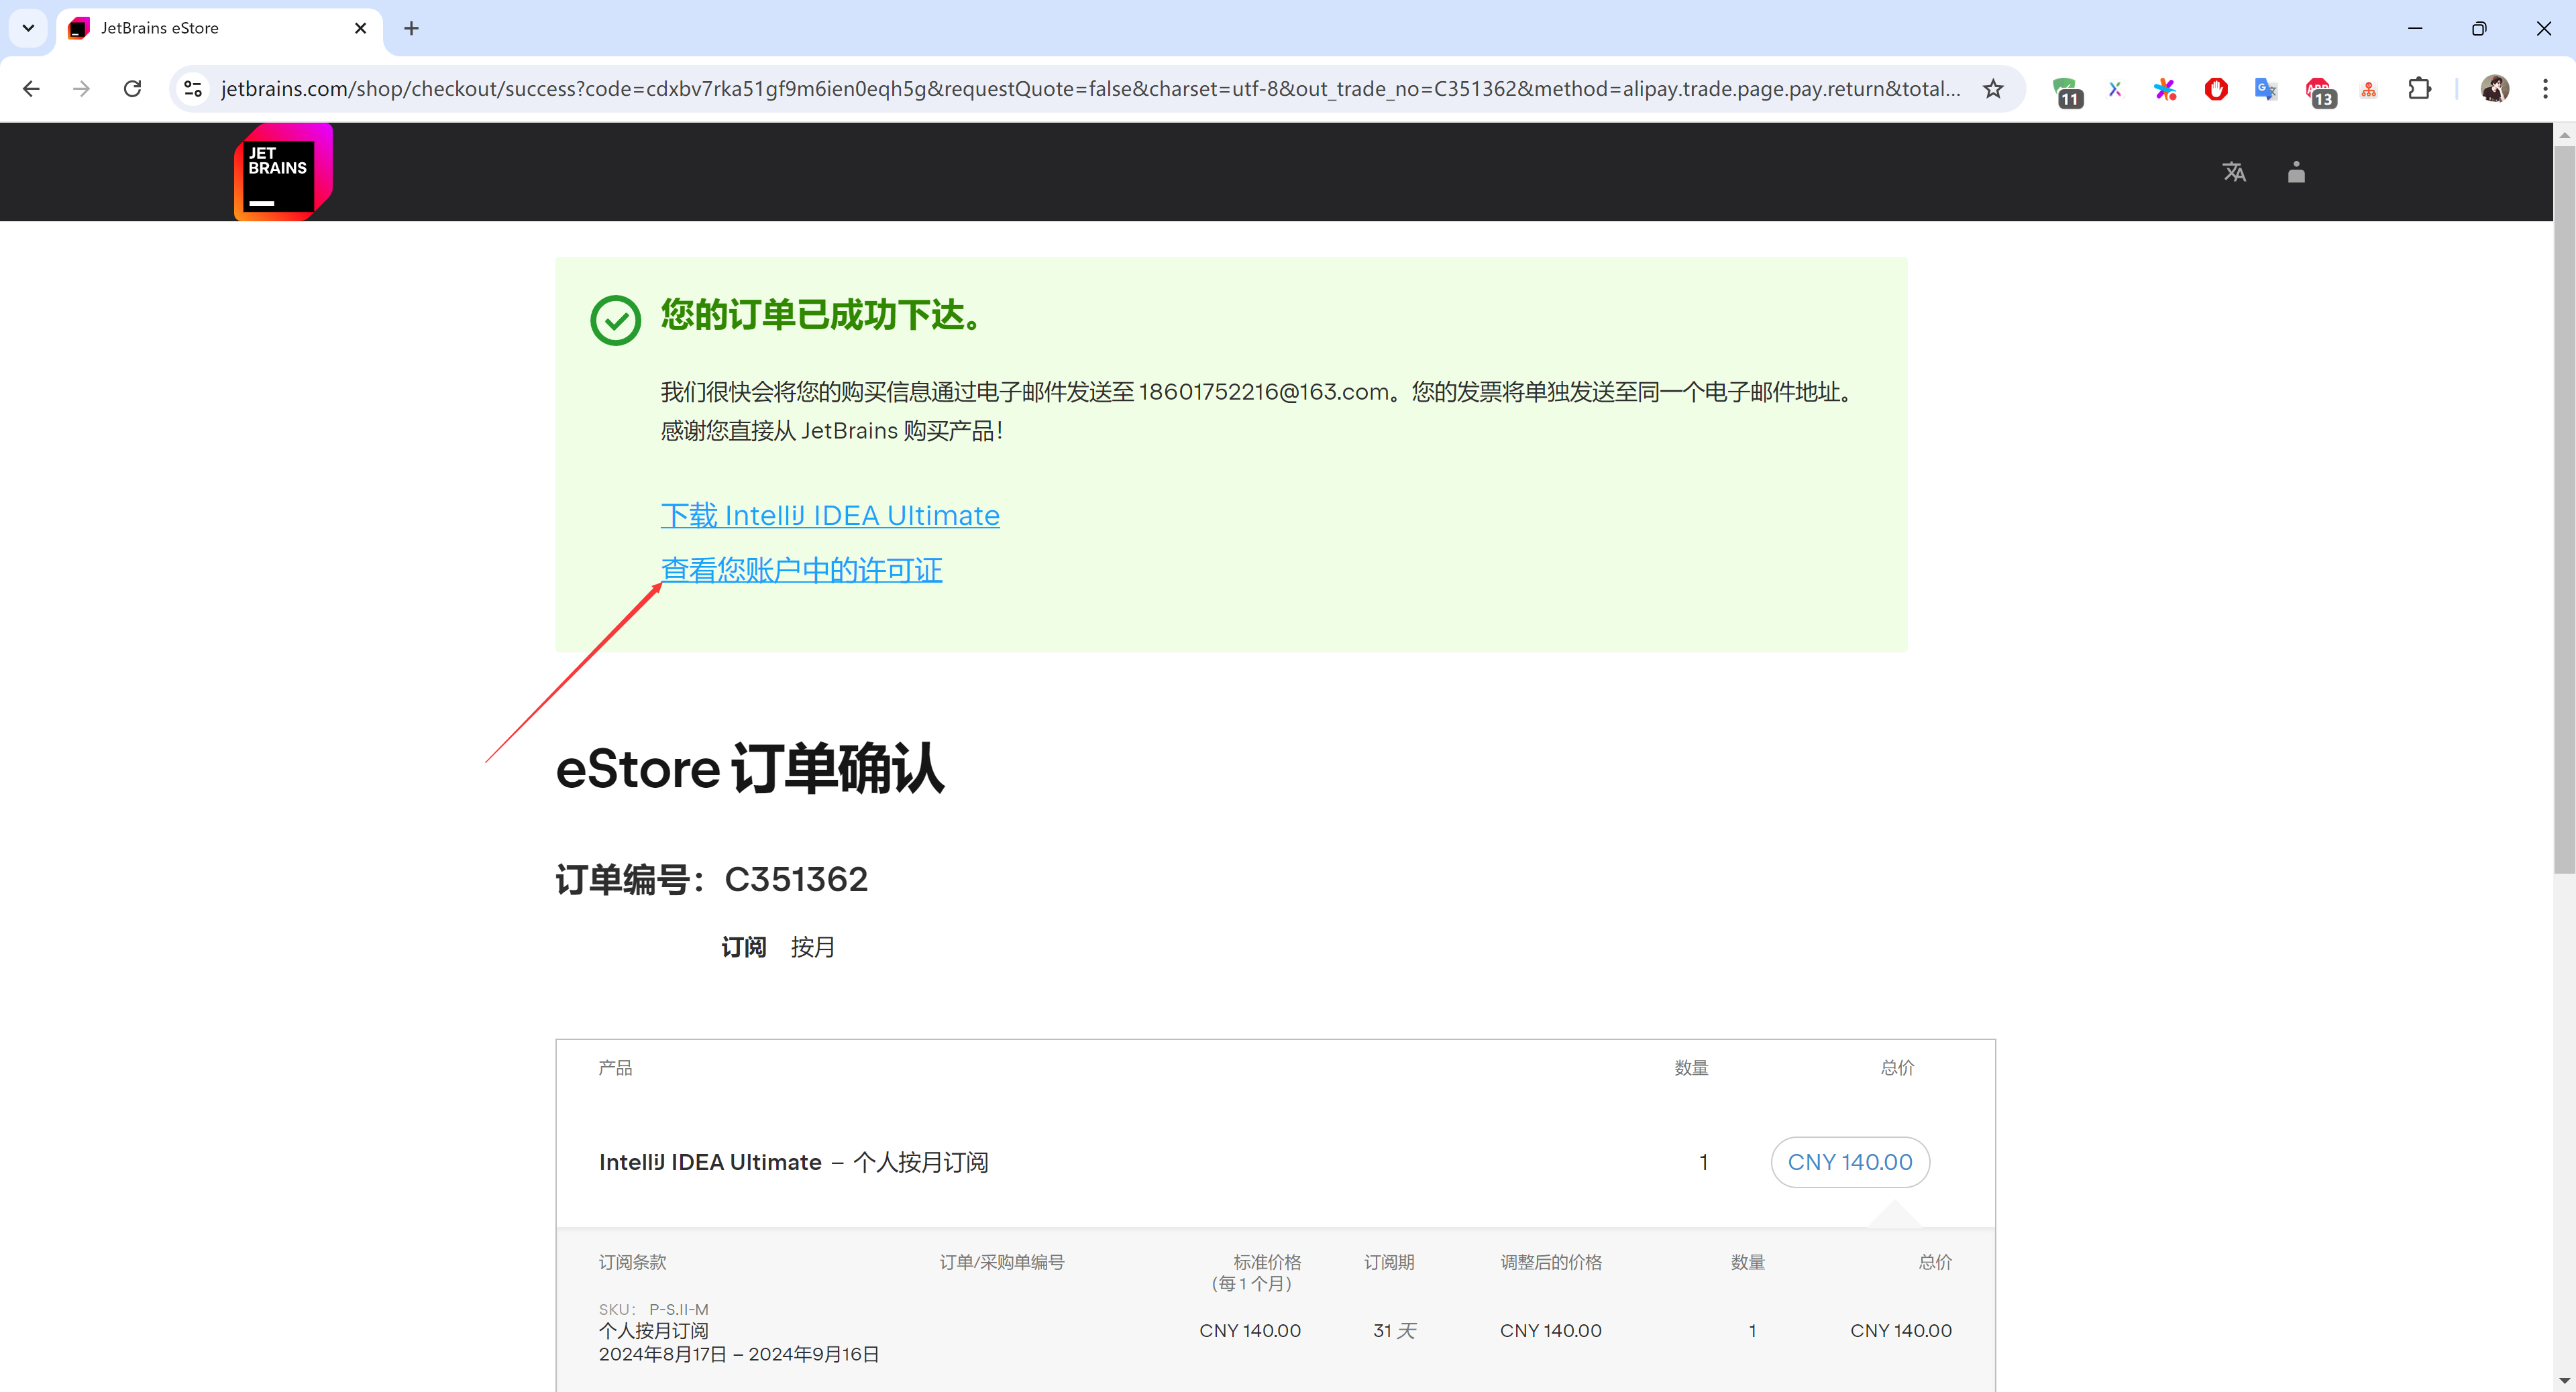Viewport: 2576px width, 1392px height.
Task: Open the language selector icon
Action: click(2234, 172)
